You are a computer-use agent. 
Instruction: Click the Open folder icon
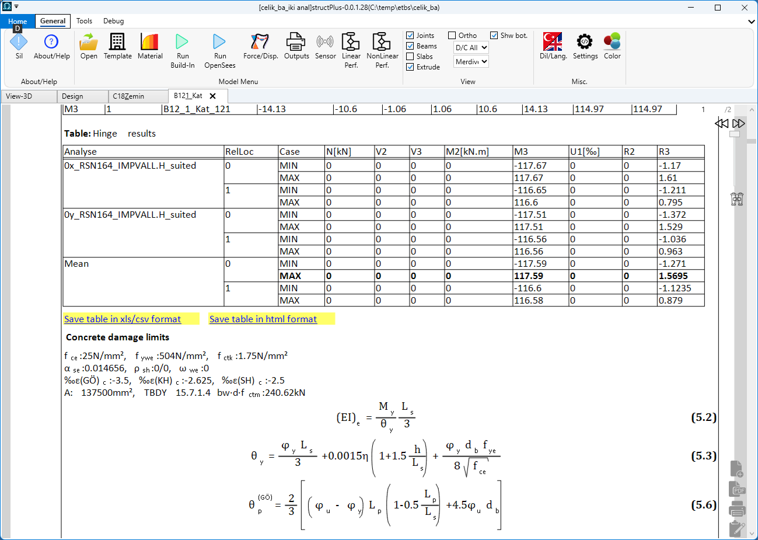click(x=89, y=46)
